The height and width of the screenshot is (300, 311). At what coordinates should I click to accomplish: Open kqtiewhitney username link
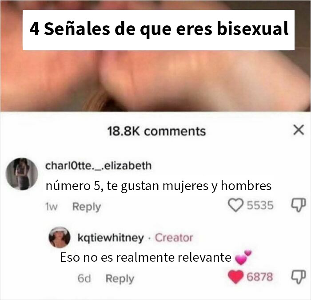pyautogui.click(x=111, y=238)
